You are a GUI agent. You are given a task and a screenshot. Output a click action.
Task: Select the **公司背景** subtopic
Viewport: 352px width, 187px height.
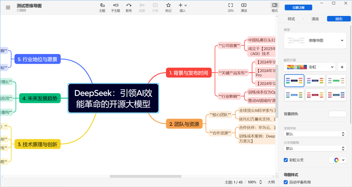tap(229, 46)
